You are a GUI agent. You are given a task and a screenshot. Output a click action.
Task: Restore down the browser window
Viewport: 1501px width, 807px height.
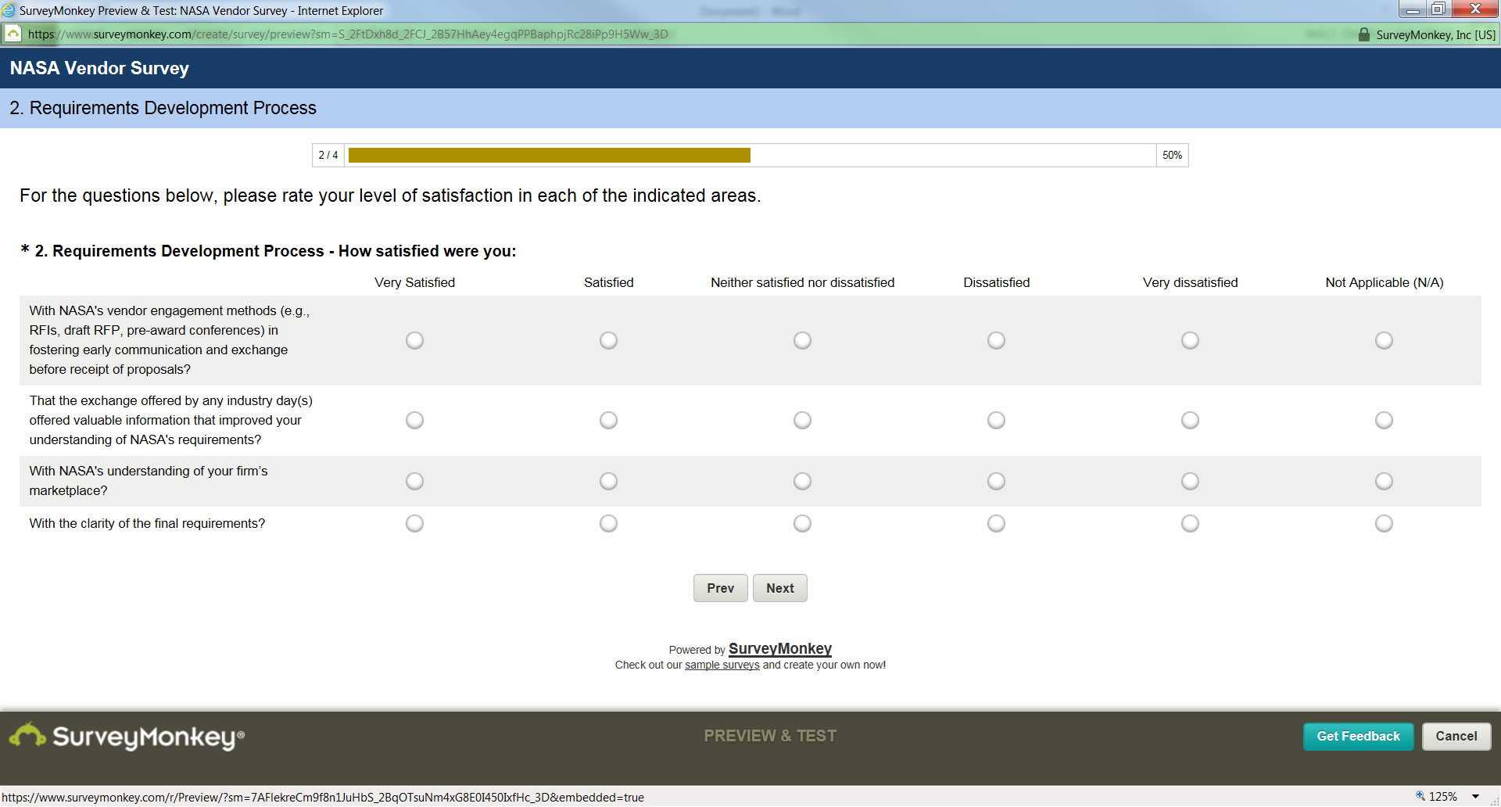[1438, 9]
